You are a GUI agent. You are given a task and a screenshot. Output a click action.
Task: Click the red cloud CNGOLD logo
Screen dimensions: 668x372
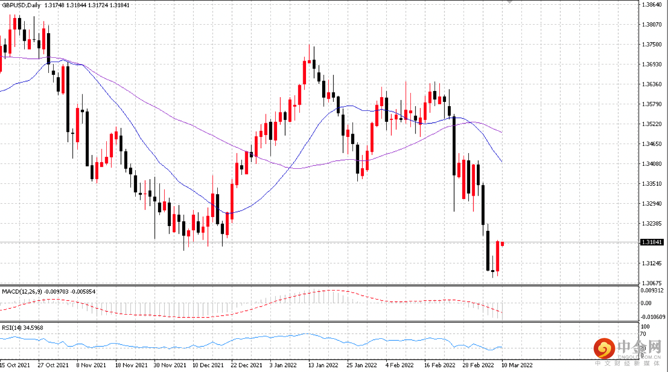point(604,349)
